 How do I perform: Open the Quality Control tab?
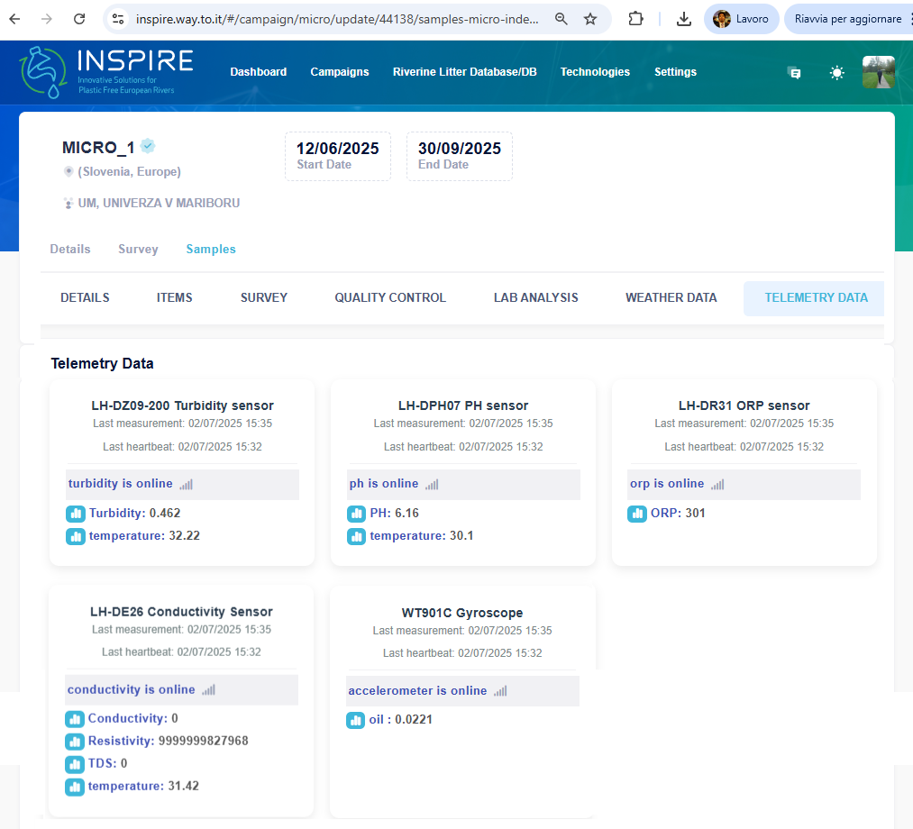coord(390,298)
